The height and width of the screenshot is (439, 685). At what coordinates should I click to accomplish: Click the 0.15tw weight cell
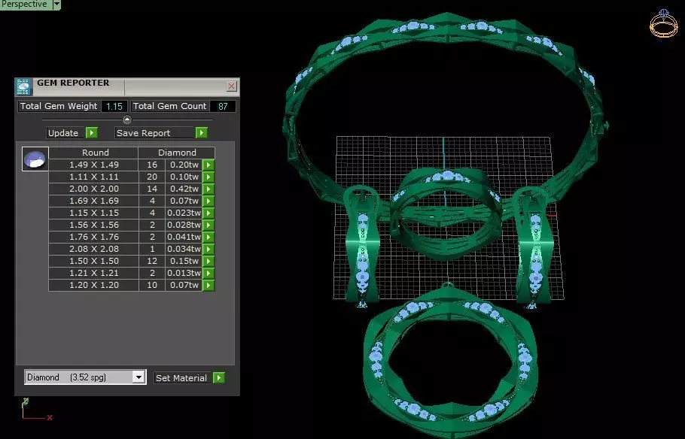(184, 261)
